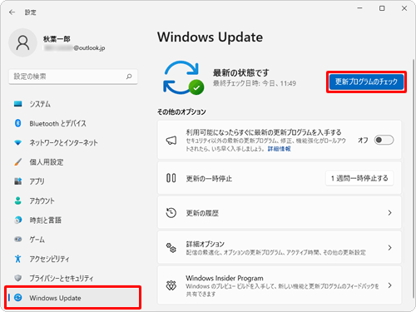Click the プライバシー shield icon

[18, 278]
